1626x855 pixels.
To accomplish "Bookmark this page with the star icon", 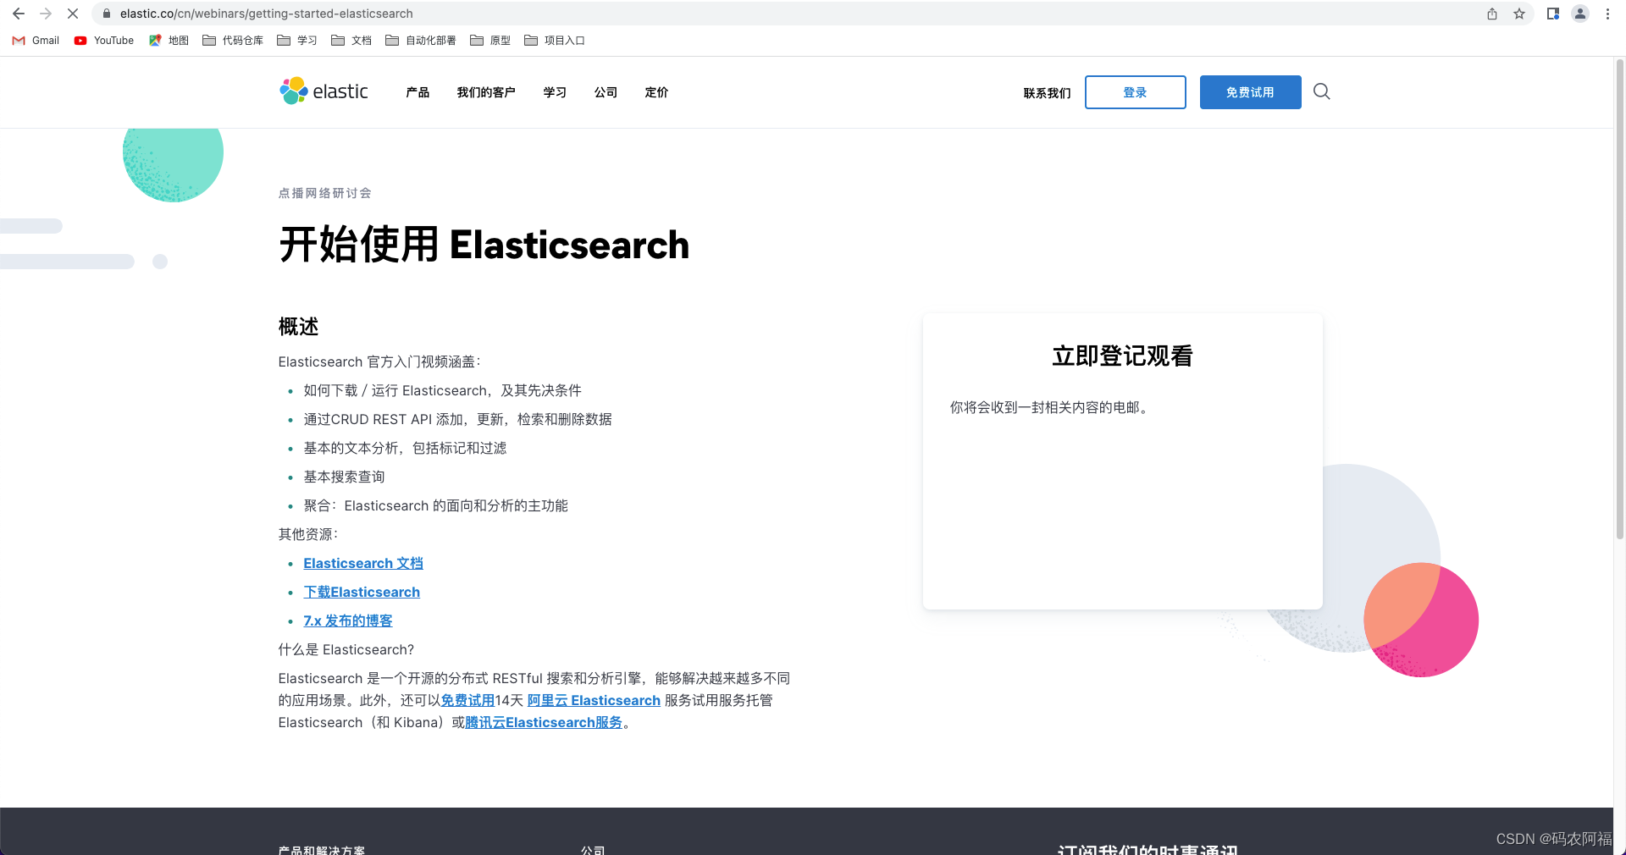I will [x=1519, y=14].
